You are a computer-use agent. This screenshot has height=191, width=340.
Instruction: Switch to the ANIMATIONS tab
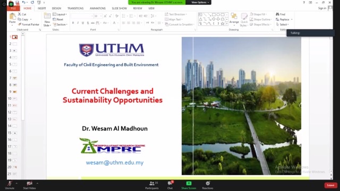(x=98, y=8)
